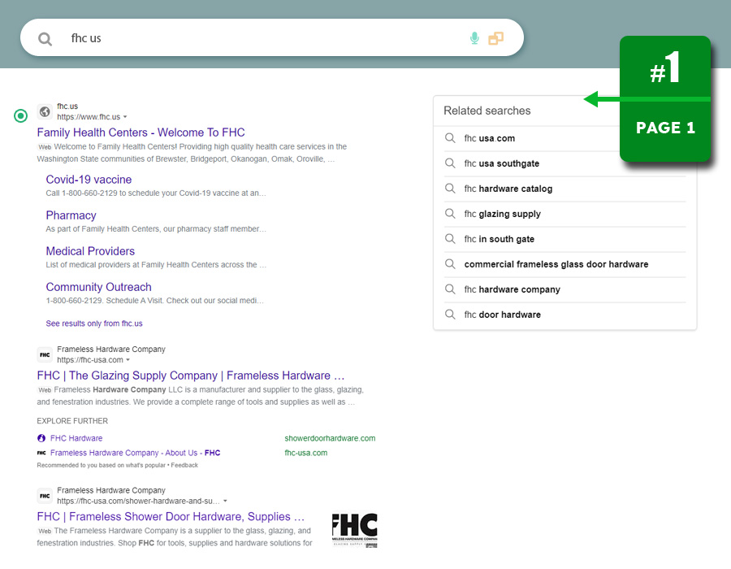The height and width of the screenshot is (569, 731).
Task: Open the Covid-19 vaccine sitelink
Action: (x=89, y=180)
